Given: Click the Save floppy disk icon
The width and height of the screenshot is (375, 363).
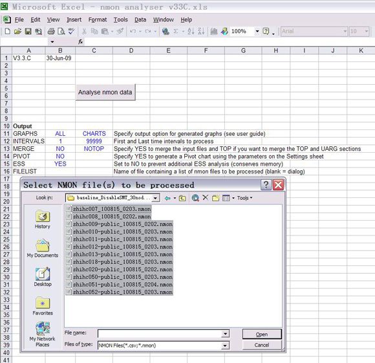Looking at the screenshot, I should pos(28,31).
